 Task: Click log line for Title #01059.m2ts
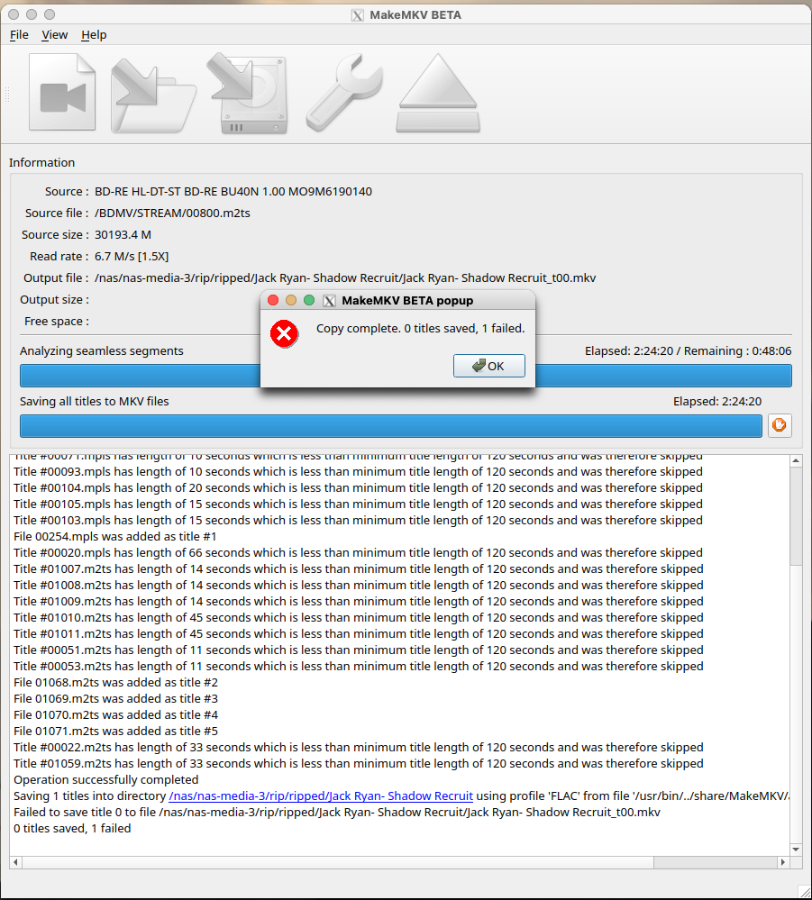(x=359, y=764)
